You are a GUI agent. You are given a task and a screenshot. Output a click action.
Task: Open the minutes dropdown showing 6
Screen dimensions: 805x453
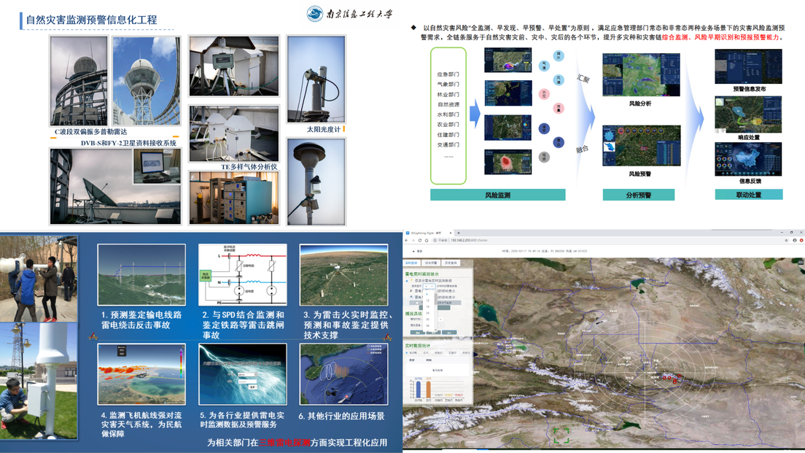(430, 287)
